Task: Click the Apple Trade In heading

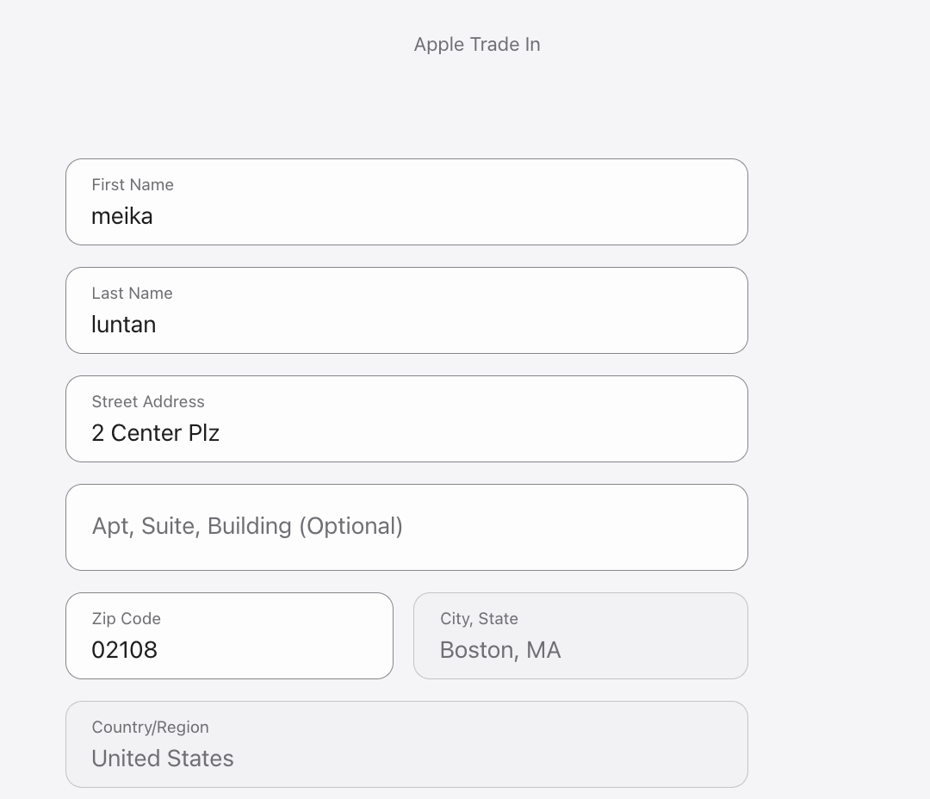Action: 477,45
